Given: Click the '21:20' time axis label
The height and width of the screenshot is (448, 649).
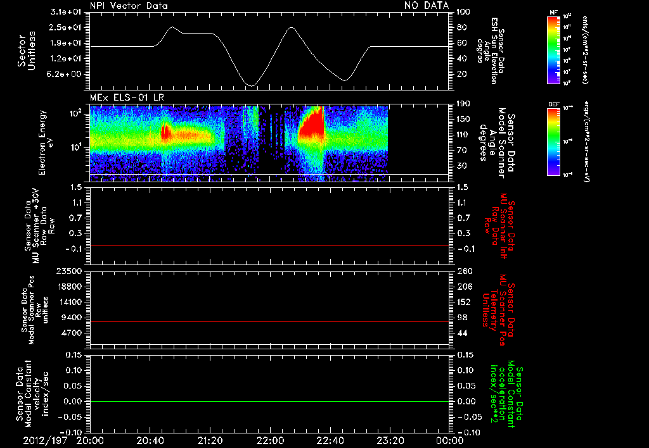Looking at the screenshot, I should coord(210,440).
